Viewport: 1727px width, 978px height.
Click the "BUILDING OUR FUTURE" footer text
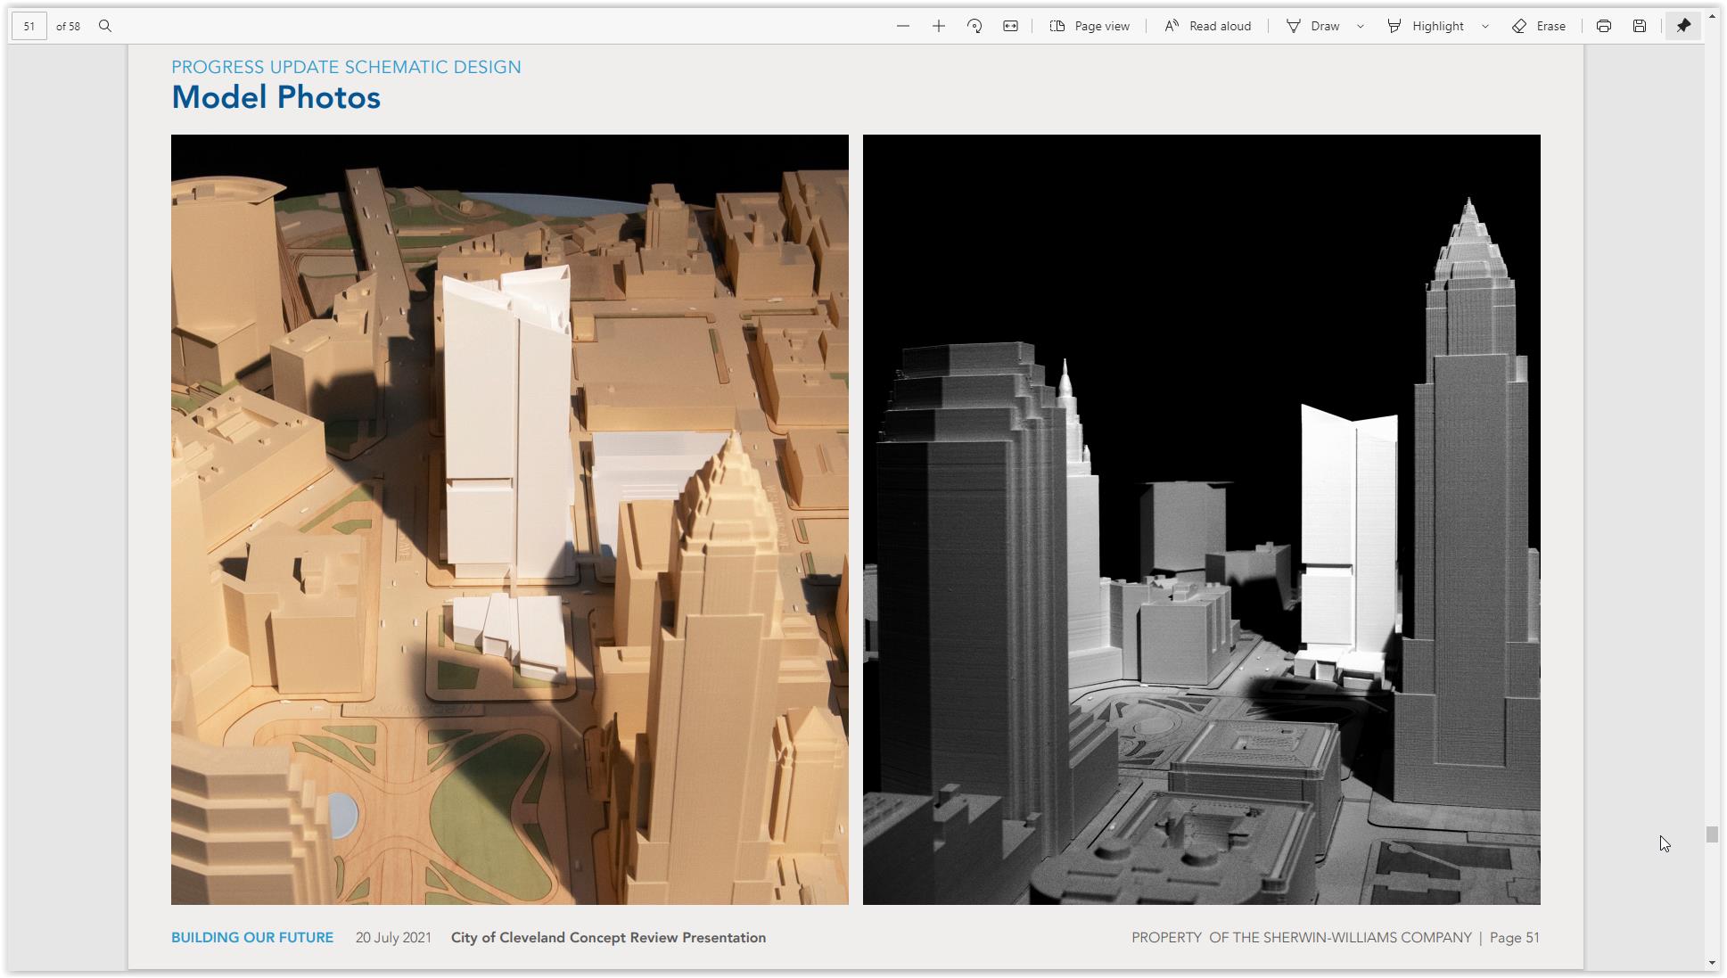252,938
